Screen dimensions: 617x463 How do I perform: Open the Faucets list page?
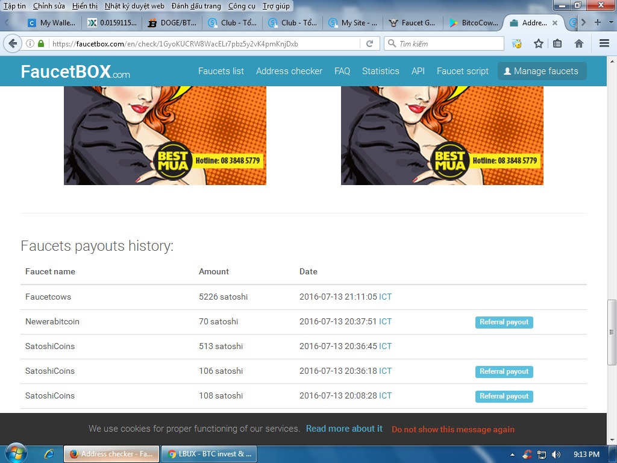point(221,71)
